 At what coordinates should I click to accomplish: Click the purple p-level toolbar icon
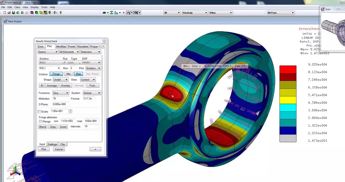[x=124, y=12]
